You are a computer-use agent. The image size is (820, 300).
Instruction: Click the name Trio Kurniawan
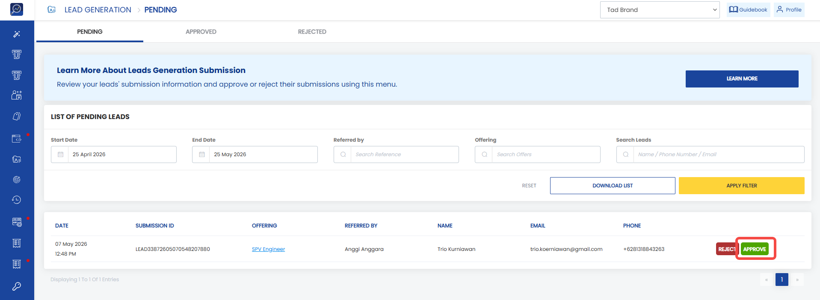pos(456,249)
